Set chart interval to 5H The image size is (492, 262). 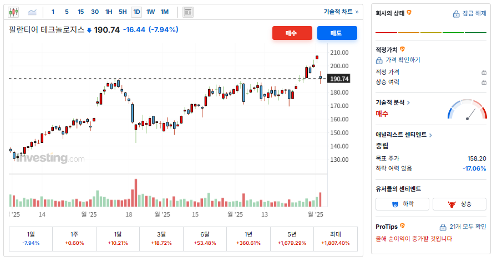(123, 12)
